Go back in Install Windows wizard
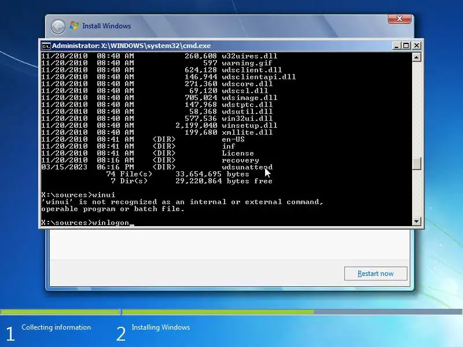463x347 pixels. click(x=58, y=27)
